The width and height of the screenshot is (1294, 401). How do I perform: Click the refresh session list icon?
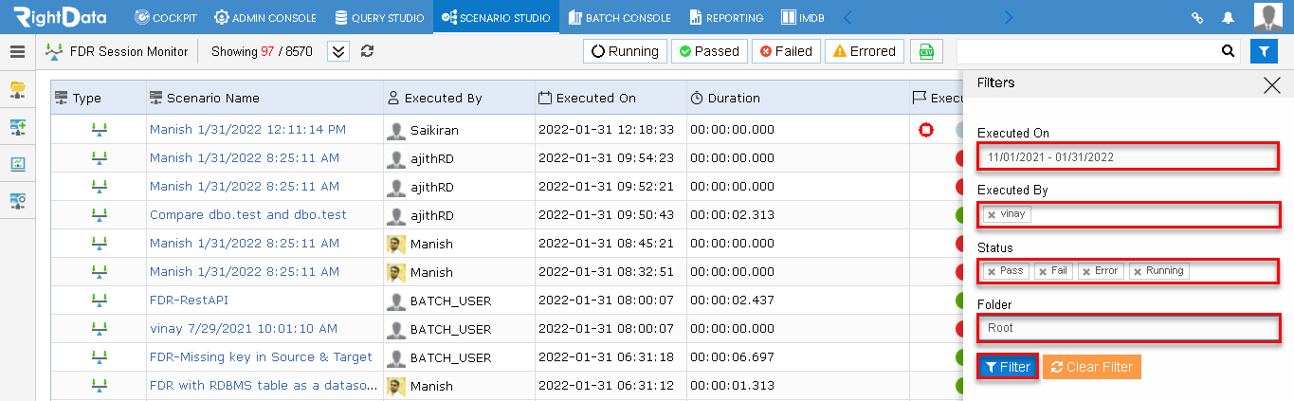click(x=368, y=51)
